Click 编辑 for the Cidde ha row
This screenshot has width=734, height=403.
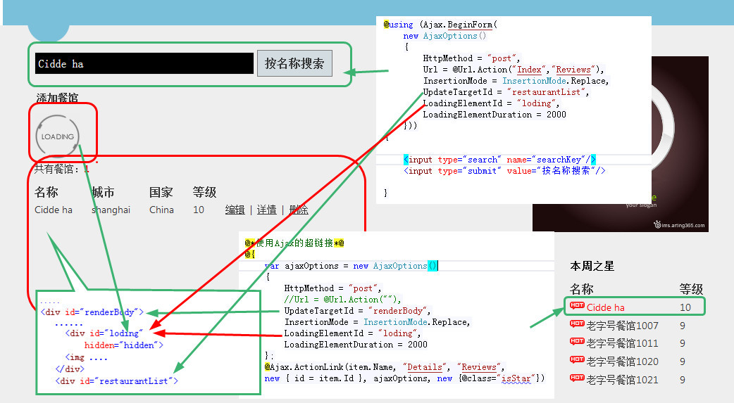tap(235, 210)
